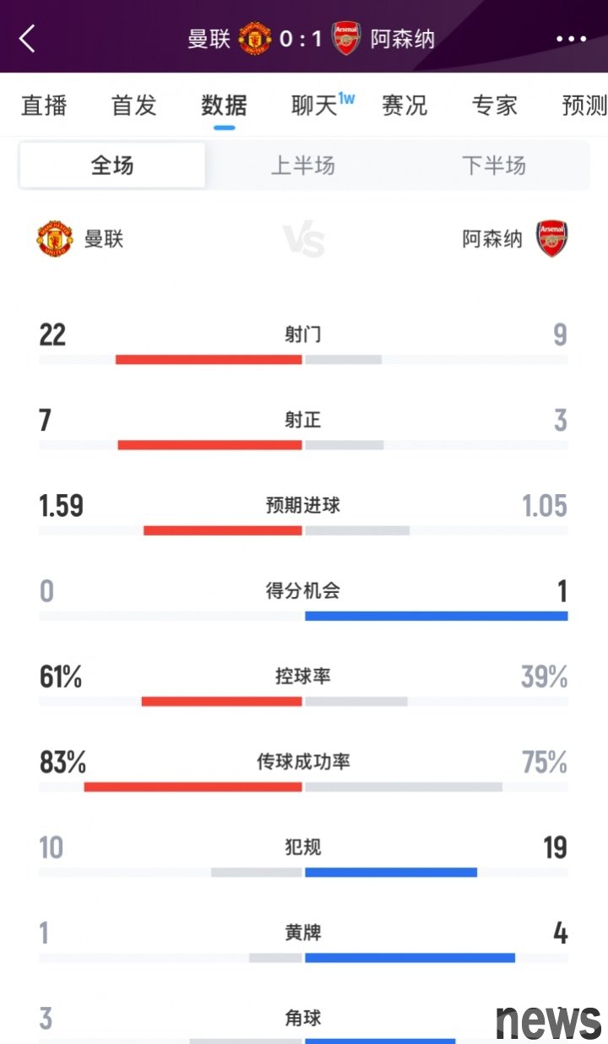This screenshot has width=608, height=1044.
Task: Open the 首发 lineup tab
Action: pyautogui.click(x=133, y=106)
